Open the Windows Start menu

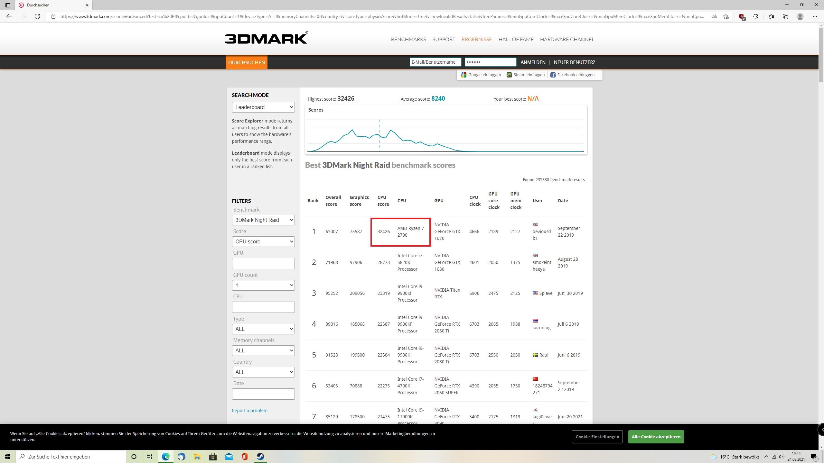tap(8, 457)
